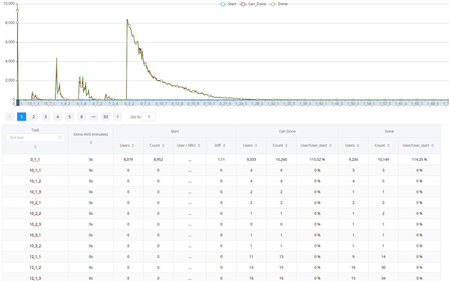Expand more pages via ellipsis button
Viewport: 449px width, 281px height.
(94, 117)
